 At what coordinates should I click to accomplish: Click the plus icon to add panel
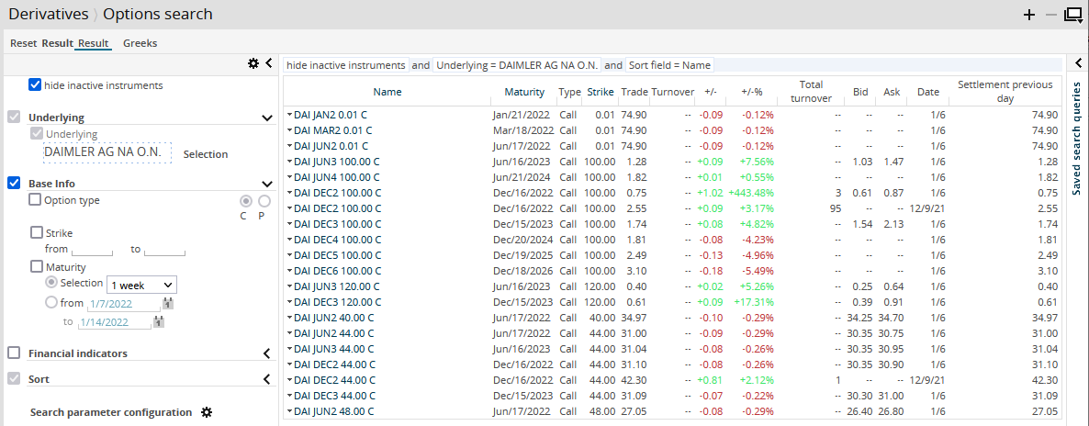[x=1030, y=15]
